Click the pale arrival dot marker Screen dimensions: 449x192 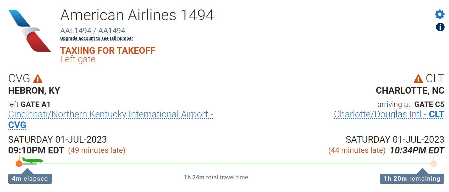(433, 164)
